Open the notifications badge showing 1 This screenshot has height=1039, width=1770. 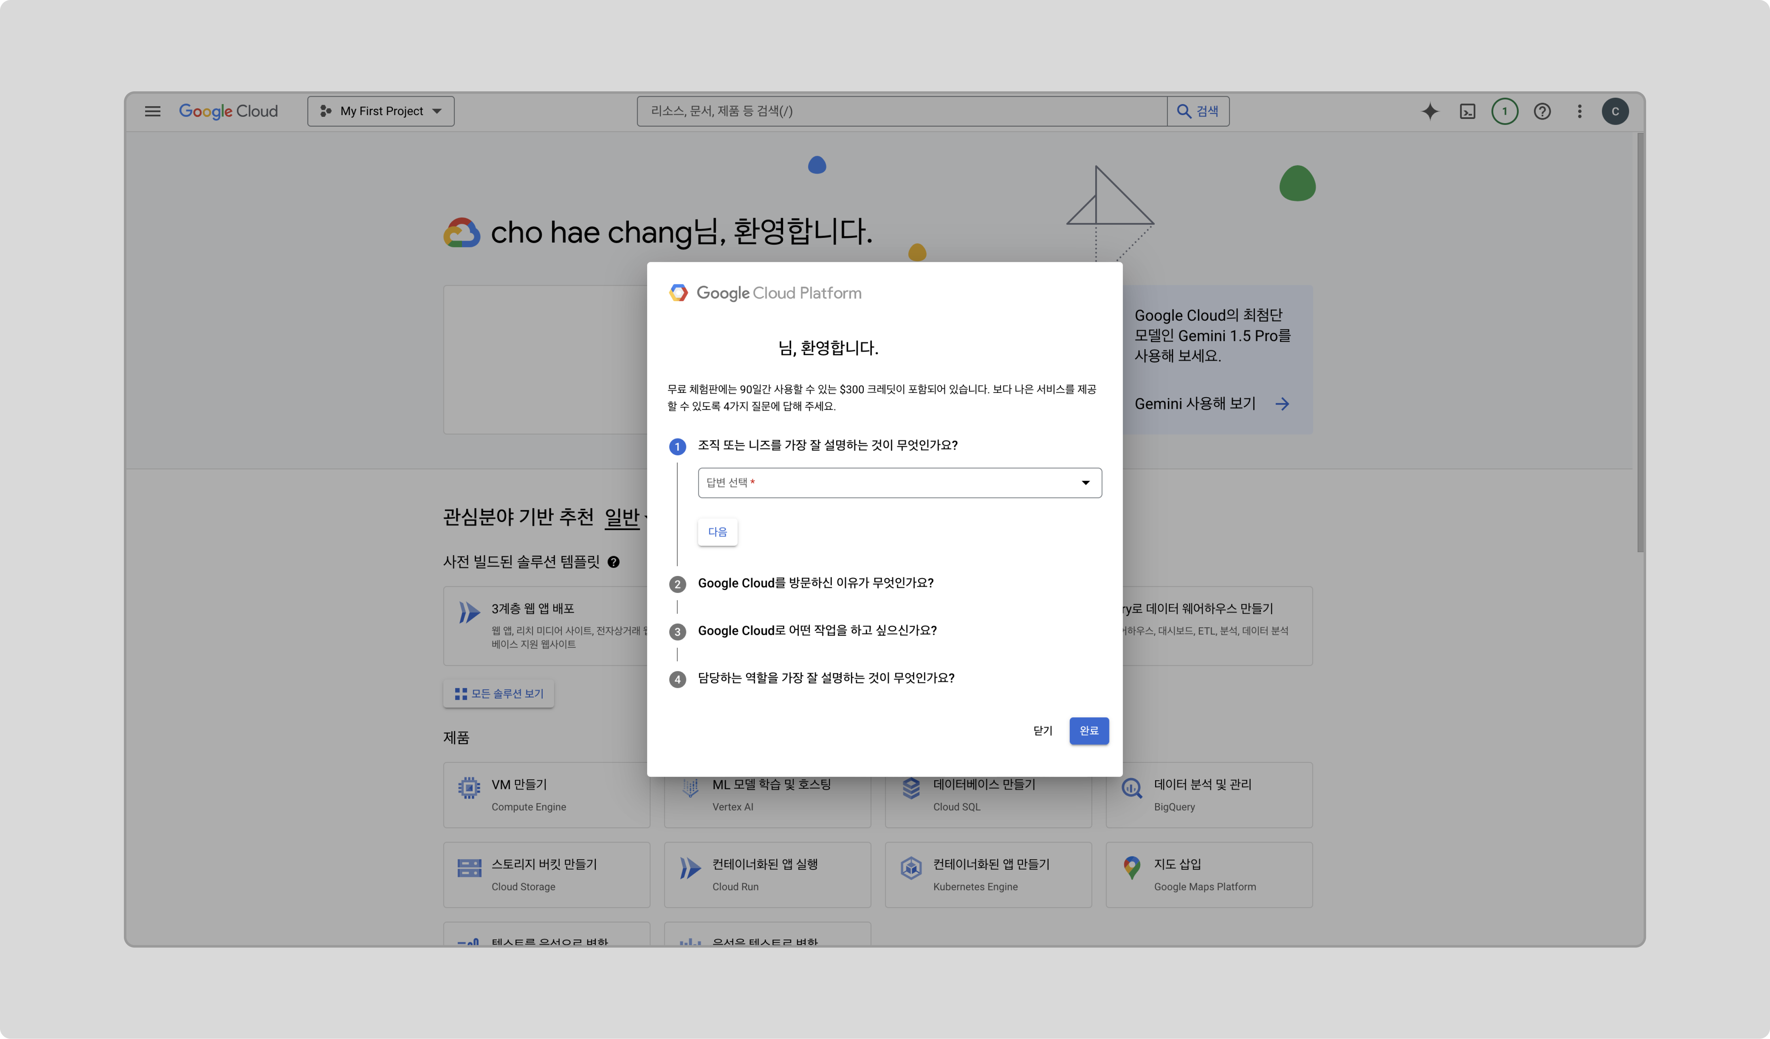point(1504,111)
